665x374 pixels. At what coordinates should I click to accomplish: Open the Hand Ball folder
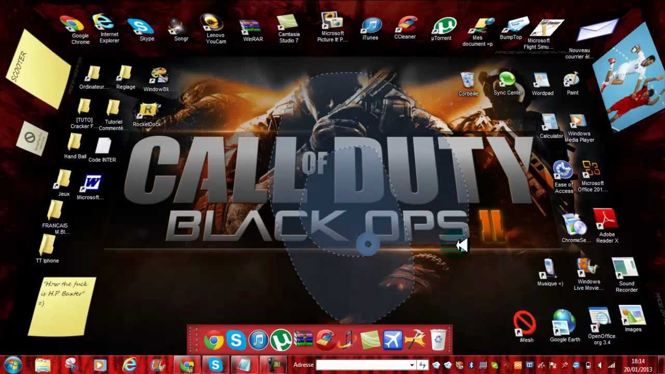pyautogui.click(x=74, y=143)
